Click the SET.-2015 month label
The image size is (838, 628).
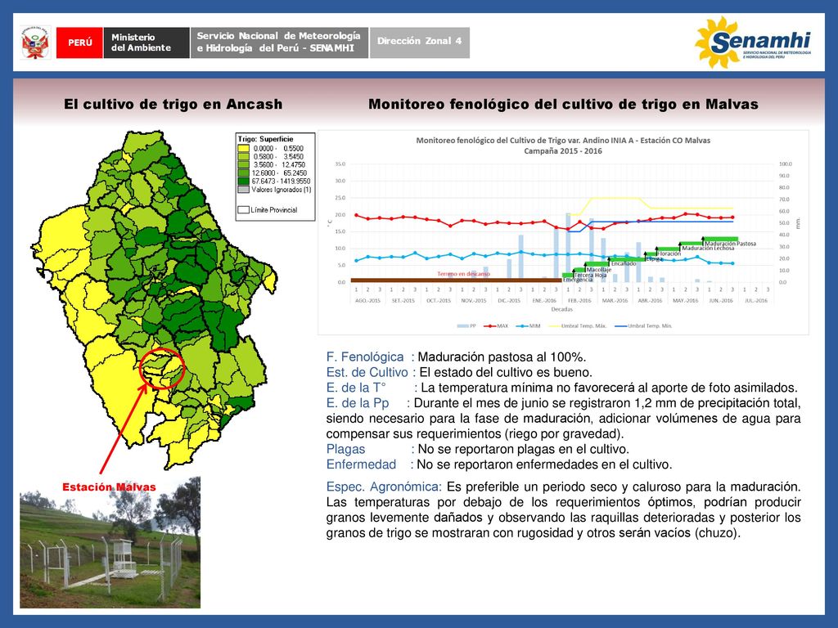point(403,301)
